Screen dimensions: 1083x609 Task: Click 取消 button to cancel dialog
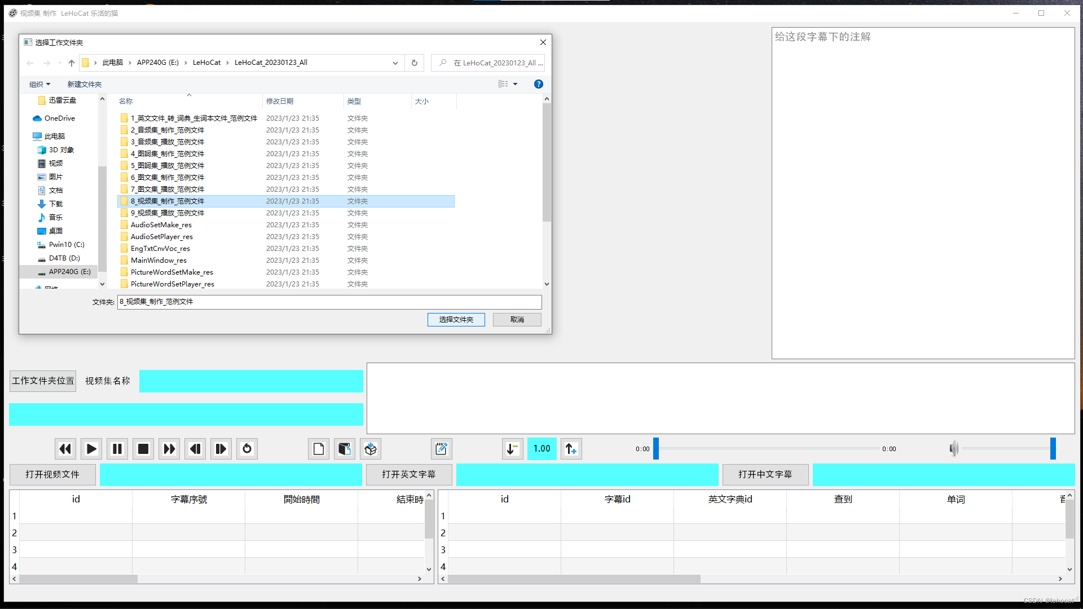tap(517, 319)
